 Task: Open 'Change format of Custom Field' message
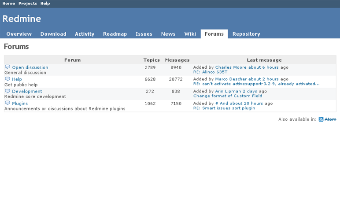coord(228,96)
